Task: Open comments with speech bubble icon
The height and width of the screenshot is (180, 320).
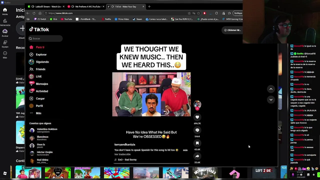Action: tap(197, 130)
